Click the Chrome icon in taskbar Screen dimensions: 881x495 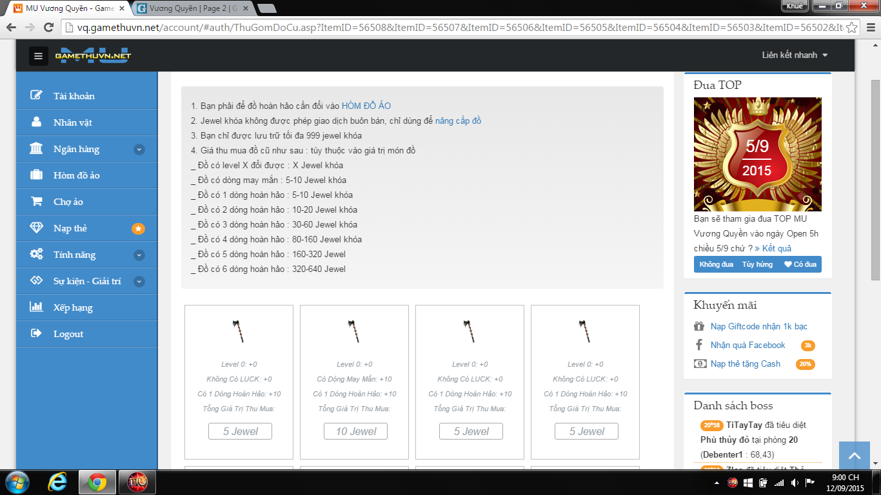point(97,481)
